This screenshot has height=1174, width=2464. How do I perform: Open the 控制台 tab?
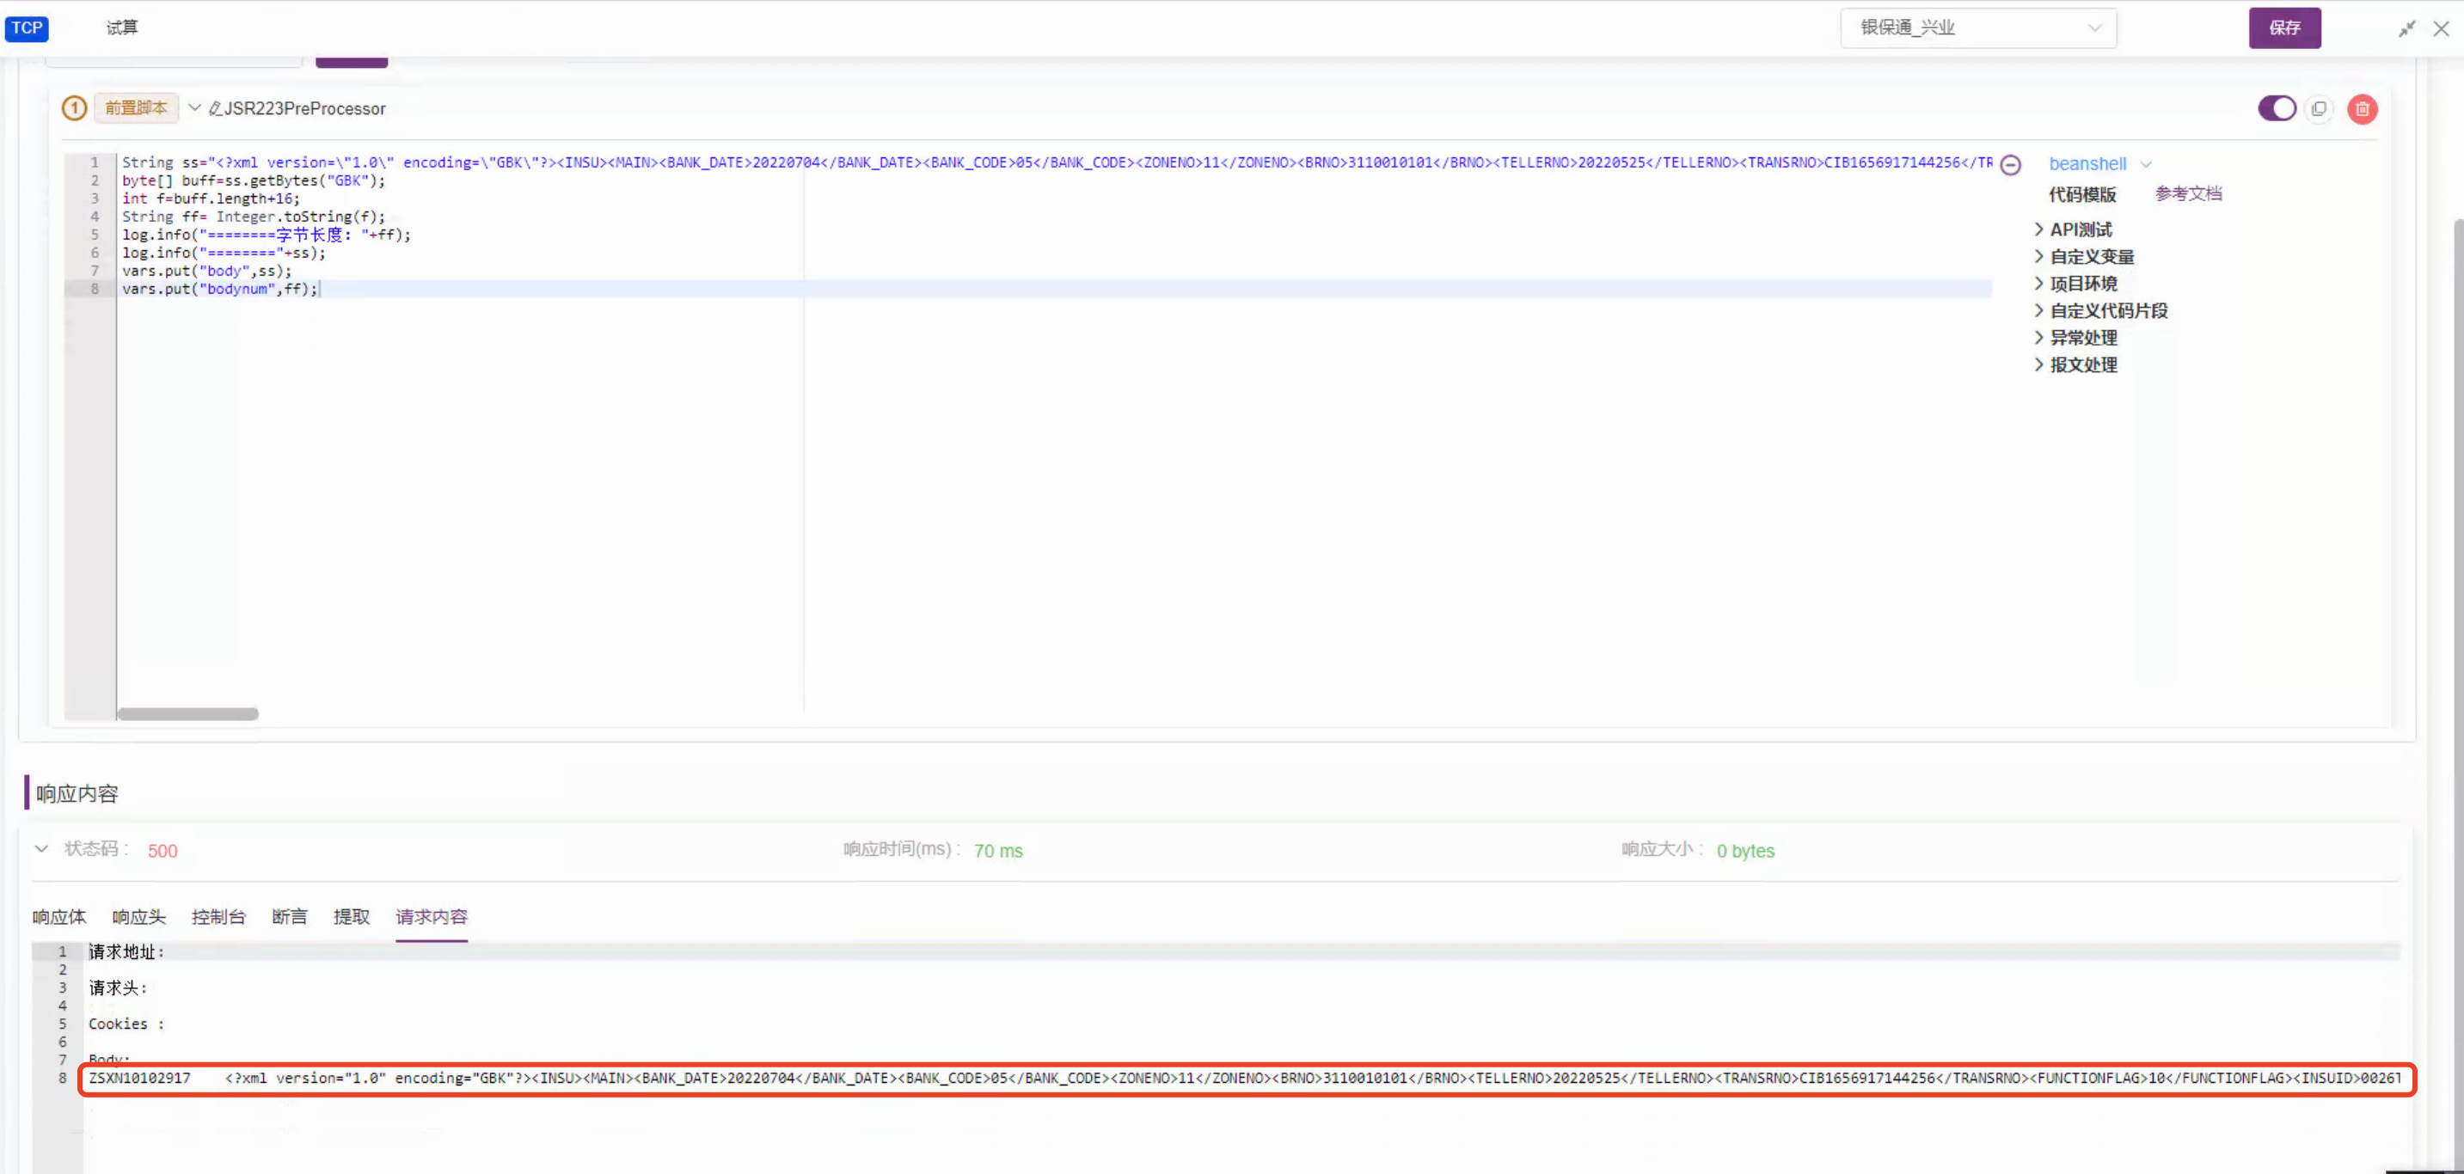(218, 917)
